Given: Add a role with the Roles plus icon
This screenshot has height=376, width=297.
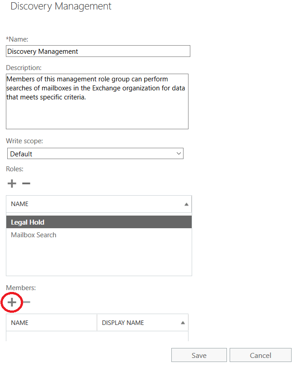Looking at the screenshot, I should point(12,183).
